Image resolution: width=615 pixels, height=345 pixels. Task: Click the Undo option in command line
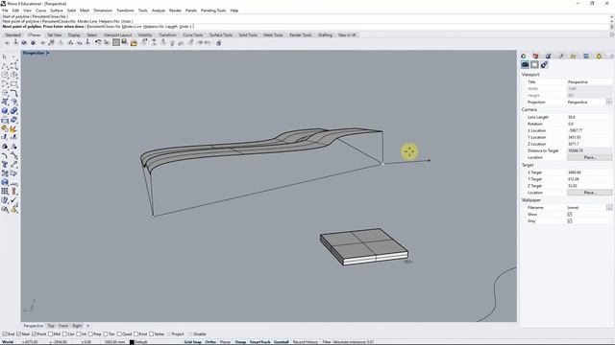(x=184, y=27)
